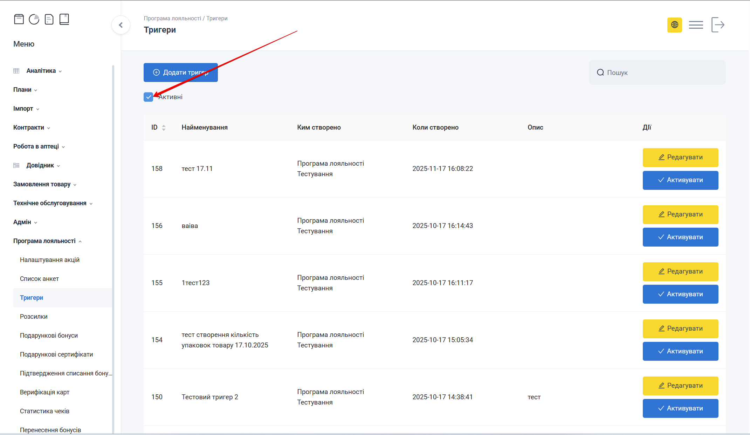
Task: Uncheck the Активні checkbox
Action: 148,97
